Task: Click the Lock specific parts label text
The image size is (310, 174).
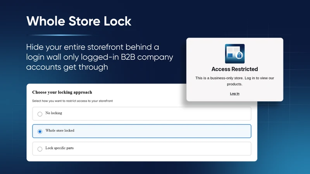Action: pyautogui.click(x=60, y=148)
